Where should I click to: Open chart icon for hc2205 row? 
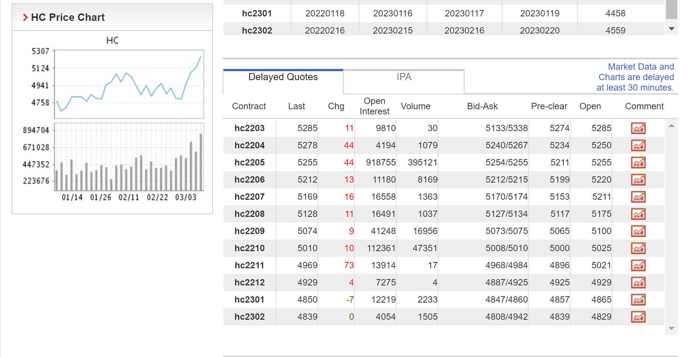638,162
